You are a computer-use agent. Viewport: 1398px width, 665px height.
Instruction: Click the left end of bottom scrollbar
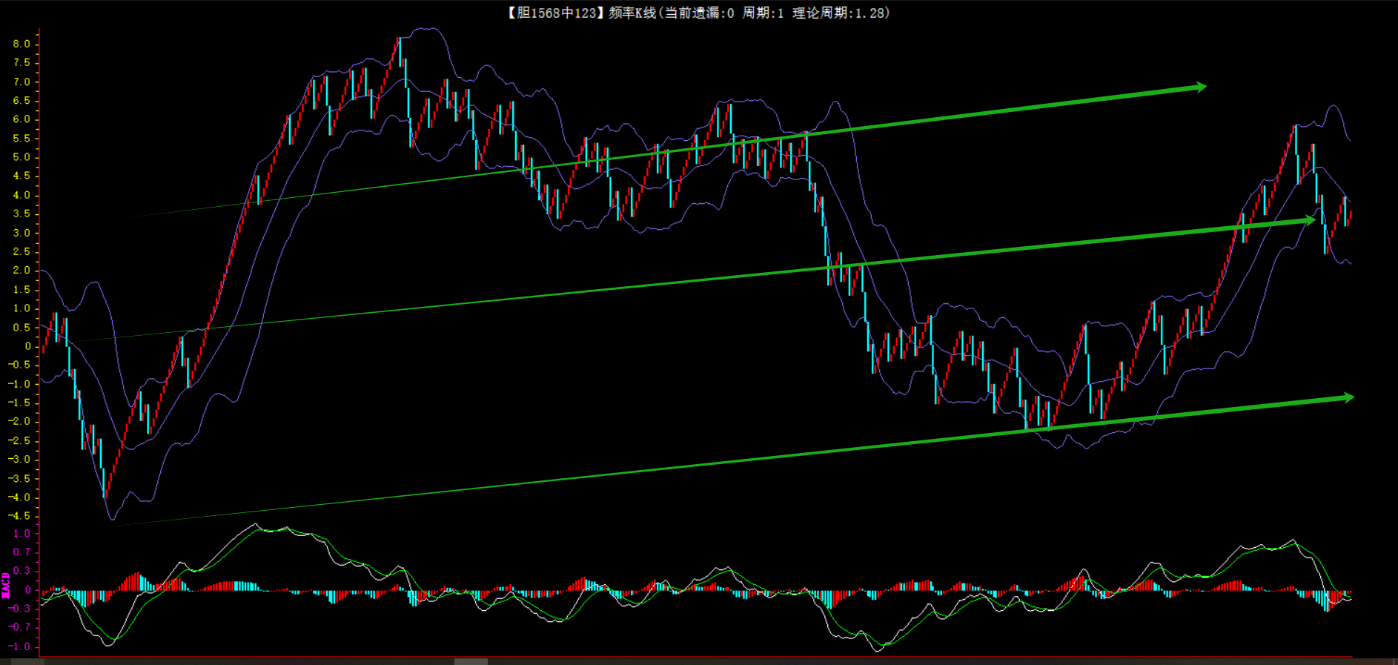[x=22, y=661]
